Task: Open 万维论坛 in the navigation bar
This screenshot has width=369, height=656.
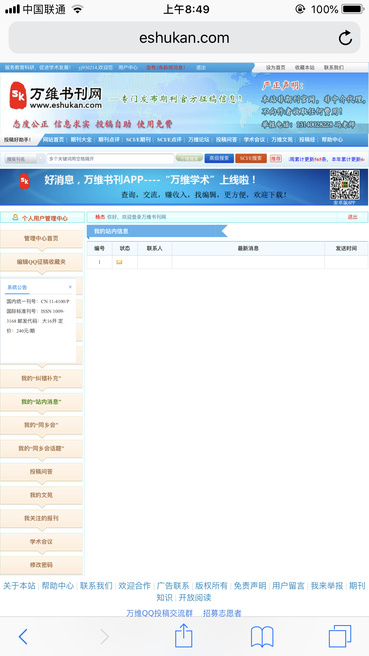Action: pyautogui.click(x=198, y=140)
